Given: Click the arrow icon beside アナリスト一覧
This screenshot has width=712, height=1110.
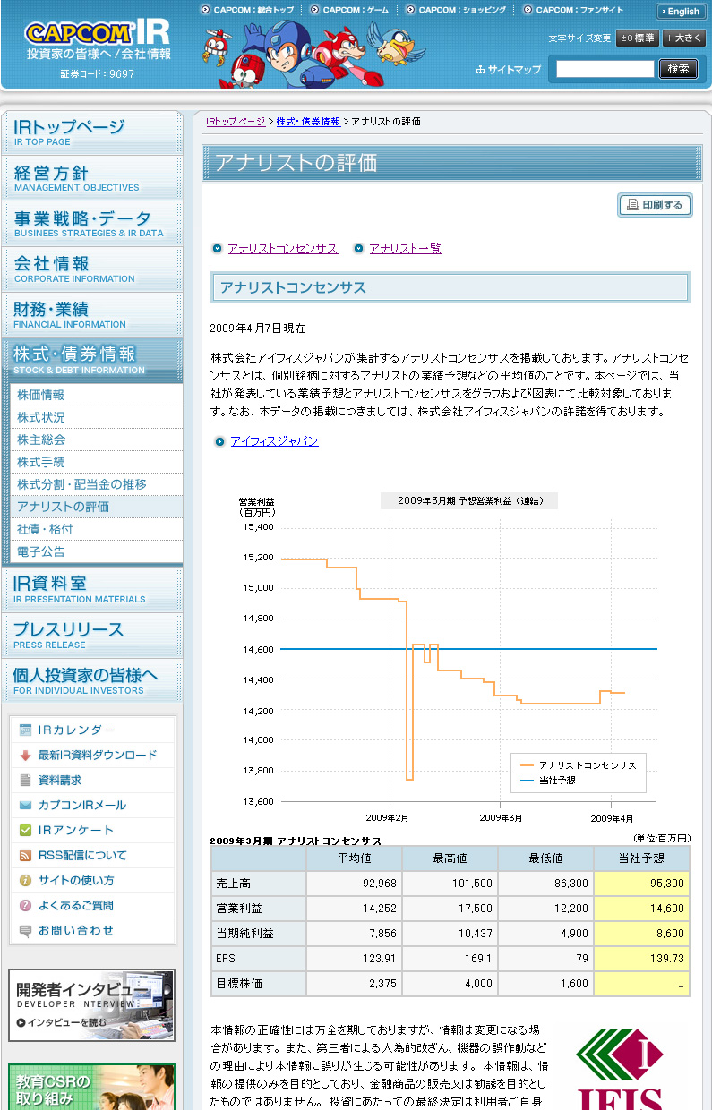Looking at the screenshot, I should pos(358,249).
